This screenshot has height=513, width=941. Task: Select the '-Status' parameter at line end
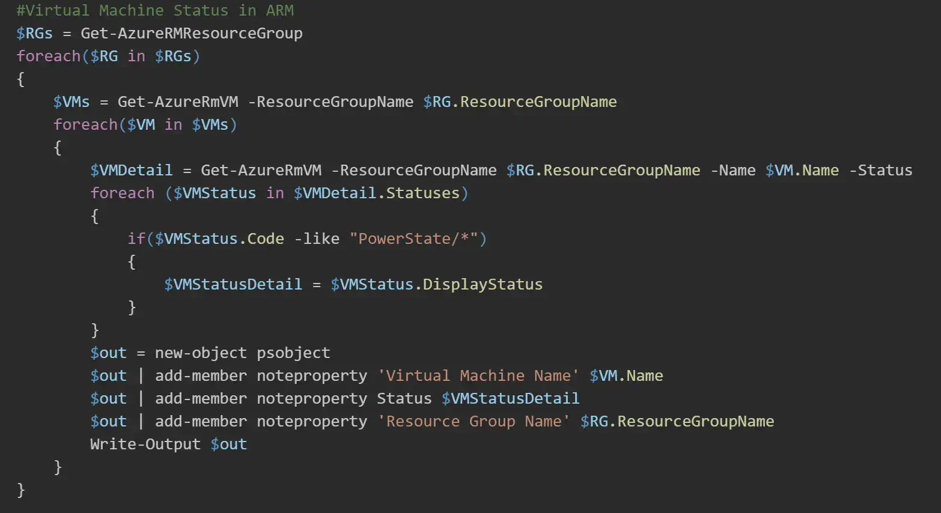tap(880, 170)
